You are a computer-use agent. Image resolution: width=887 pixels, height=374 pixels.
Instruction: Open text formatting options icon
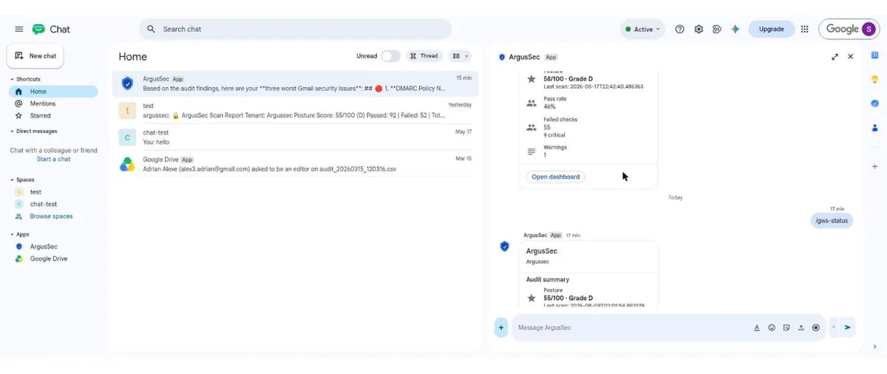tap(757, 327)
